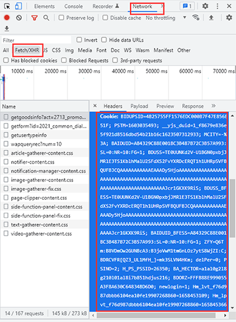Toggle the device toolbar icon

point(18,6)
